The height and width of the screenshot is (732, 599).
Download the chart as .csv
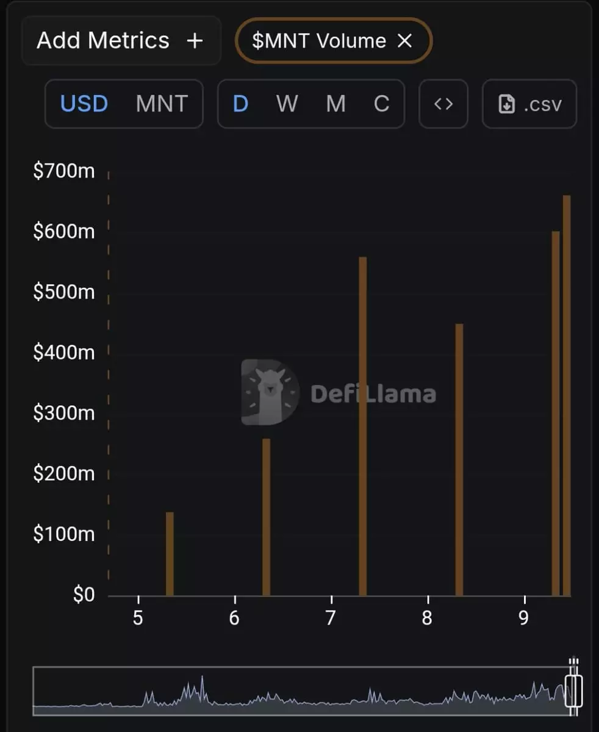(529, 104)
